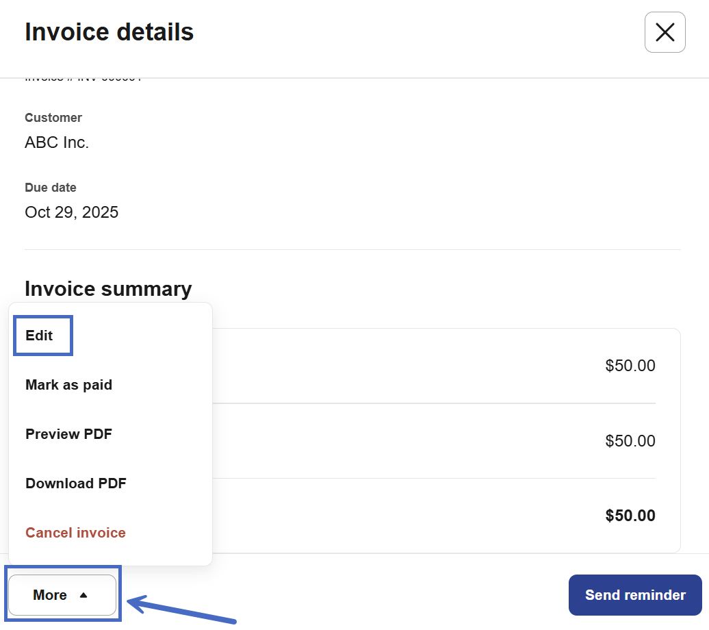Screen dimensions: 709x630
Task: Choose Download PDF menu entry
Action: [x=76, y=483]
